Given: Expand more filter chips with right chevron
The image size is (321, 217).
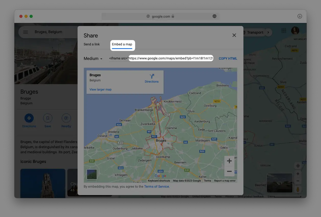Looking at the screenshot, I should click(268, 32).
